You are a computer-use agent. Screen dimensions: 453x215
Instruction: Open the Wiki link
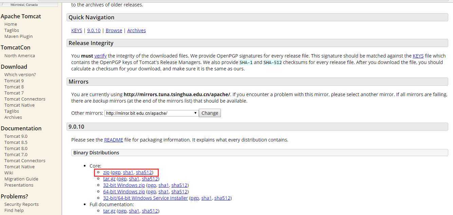9,173
